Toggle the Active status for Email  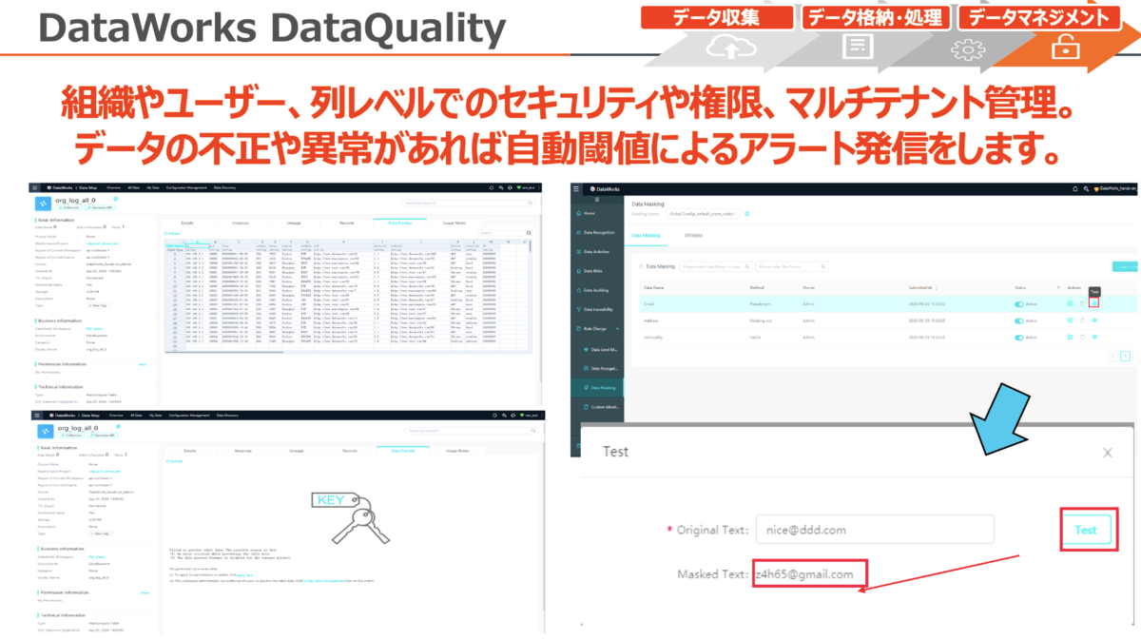pyautogui.click(x=1019, y=304)
